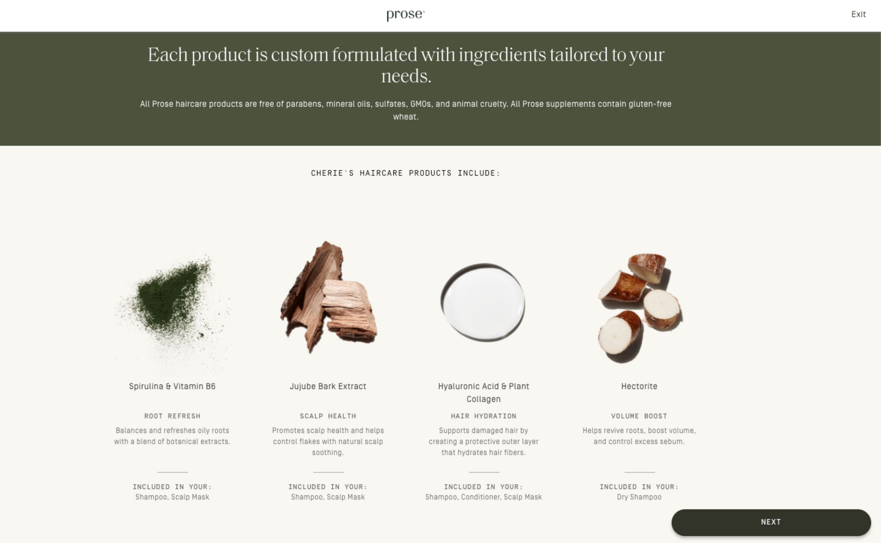
Task: Click the NEXT button
Action: coord(771,522)
